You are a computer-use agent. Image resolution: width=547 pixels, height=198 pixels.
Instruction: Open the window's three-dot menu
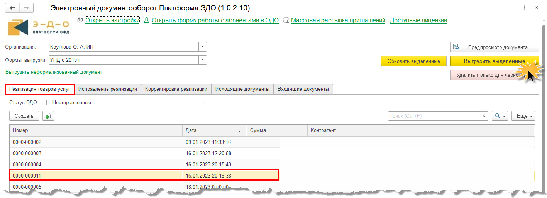point(525,8)
